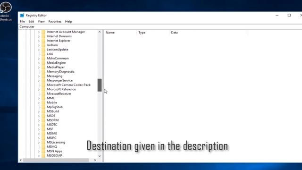Image resolution: width=302 pixels, height=170 pixels.
Task: Select the MSF key label
Action: [x=50, y=129]
